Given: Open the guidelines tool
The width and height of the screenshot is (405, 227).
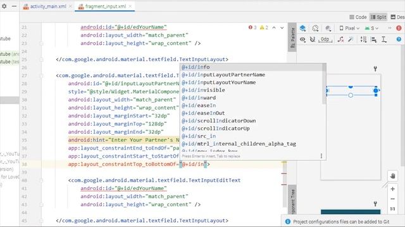Looking at the screenshot, I should coord(384,39).
